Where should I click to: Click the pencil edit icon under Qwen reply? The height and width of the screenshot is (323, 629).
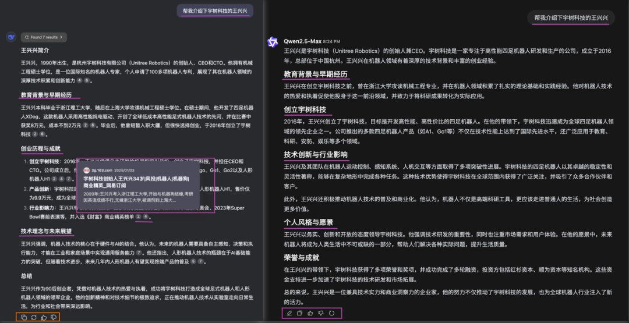pyautogui.click(x=289, y=313)
